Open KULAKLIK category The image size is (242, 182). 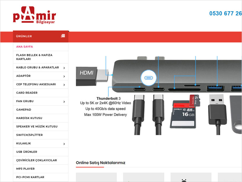24,143
